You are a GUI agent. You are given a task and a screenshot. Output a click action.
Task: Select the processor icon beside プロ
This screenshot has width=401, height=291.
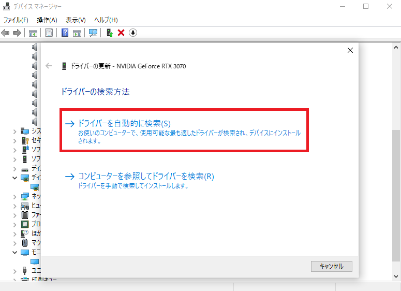point(25,224)
